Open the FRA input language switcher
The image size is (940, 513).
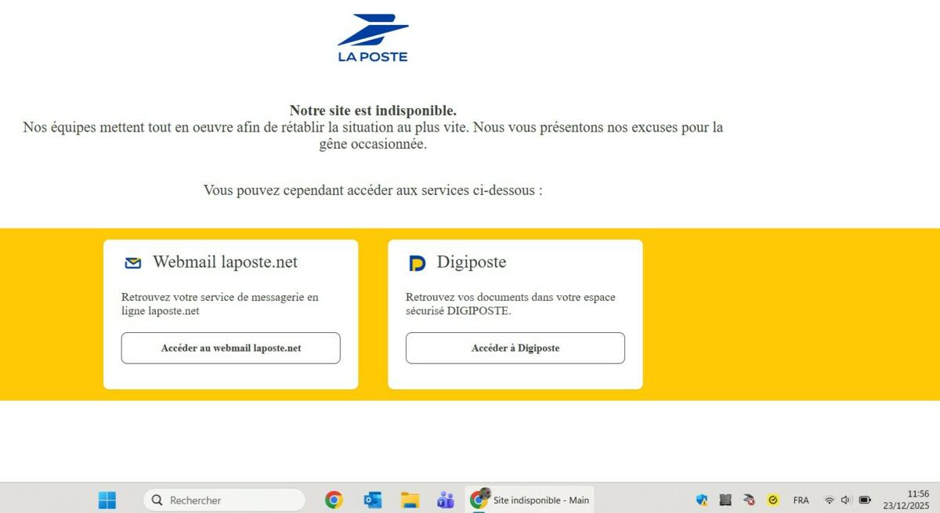(801, 500)
